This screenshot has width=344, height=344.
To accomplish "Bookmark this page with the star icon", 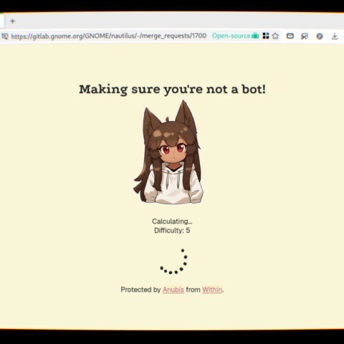I will 275,36.
